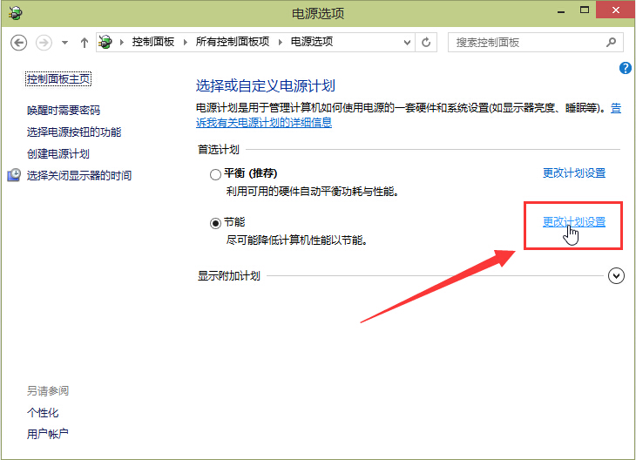Click the up-one-level arrow icon
The height and width of the screenshot is (460, 636).
pyautogui.click(x=85, y=42)
